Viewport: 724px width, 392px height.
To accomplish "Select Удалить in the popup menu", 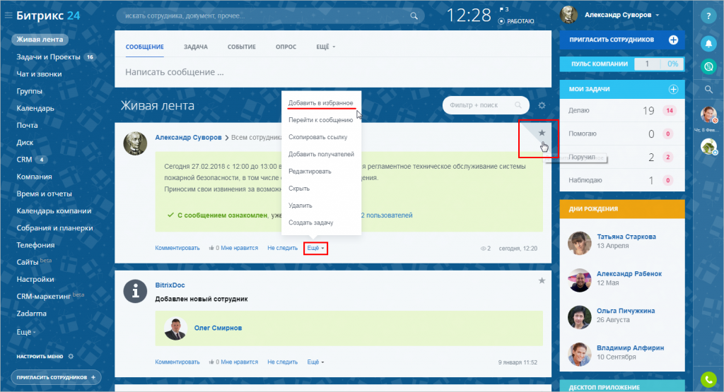I will 300,206.
